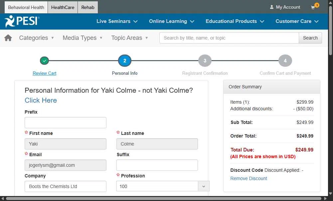333x201 pixels.
Task: Expand the Educational Products menu
Action: click(235, 21)
